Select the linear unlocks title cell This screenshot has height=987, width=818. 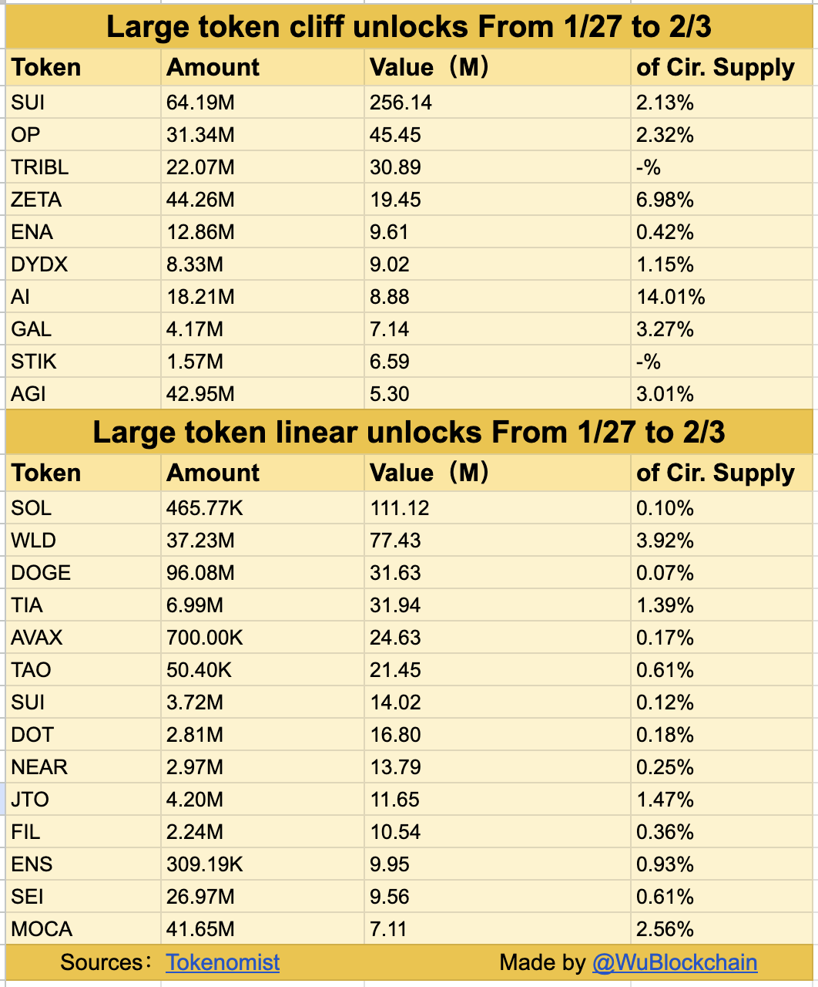pos(408,433)
